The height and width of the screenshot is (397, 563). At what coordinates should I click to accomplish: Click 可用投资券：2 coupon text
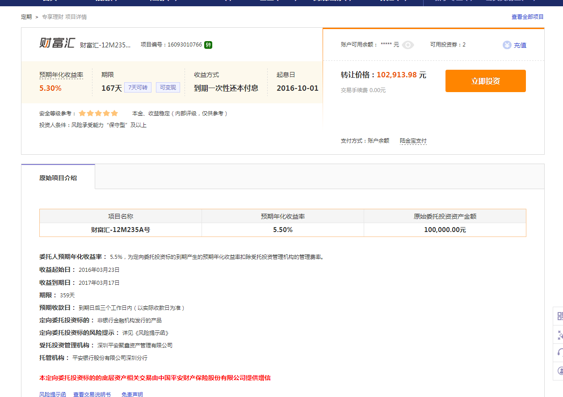[448, 45]
